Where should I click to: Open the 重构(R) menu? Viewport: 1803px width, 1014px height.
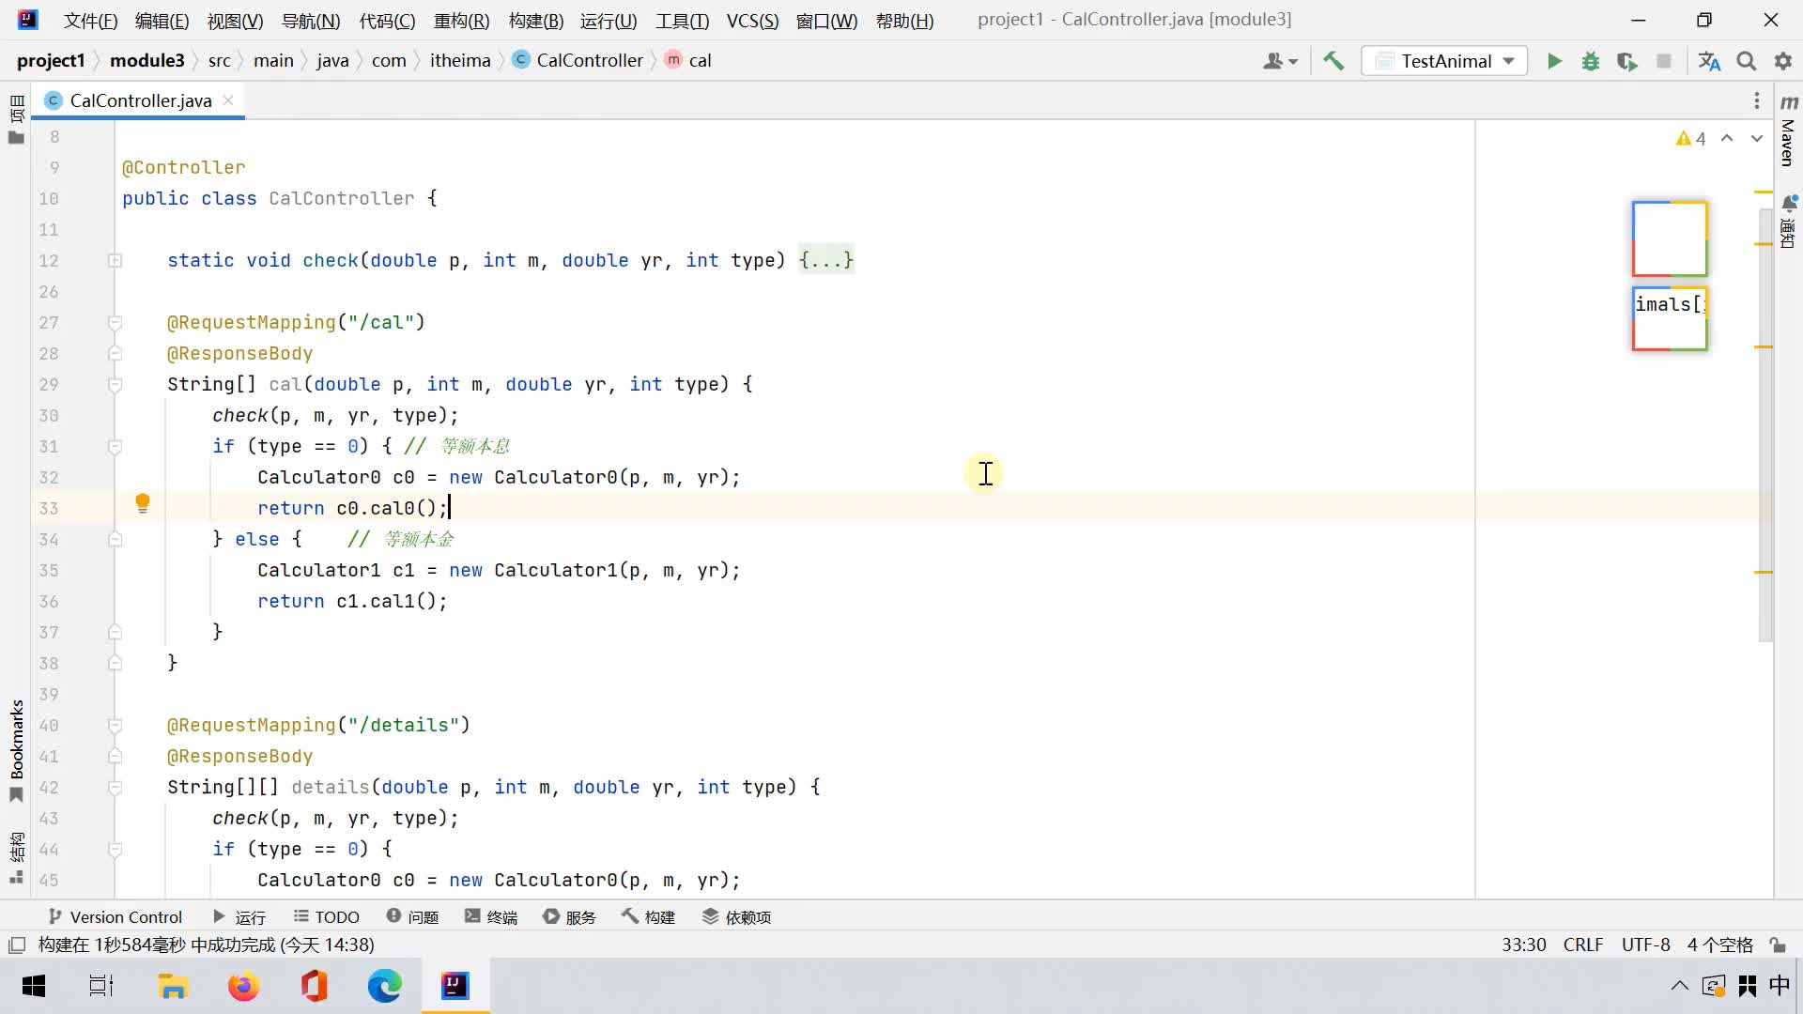coord(461,21)
